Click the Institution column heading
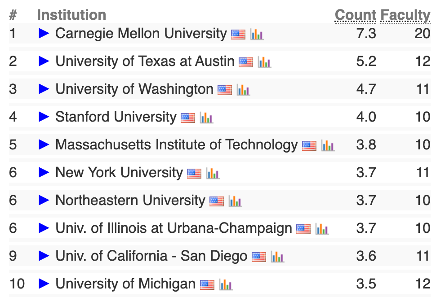Viewport: 436px width, 297px height. coord(71,15)
